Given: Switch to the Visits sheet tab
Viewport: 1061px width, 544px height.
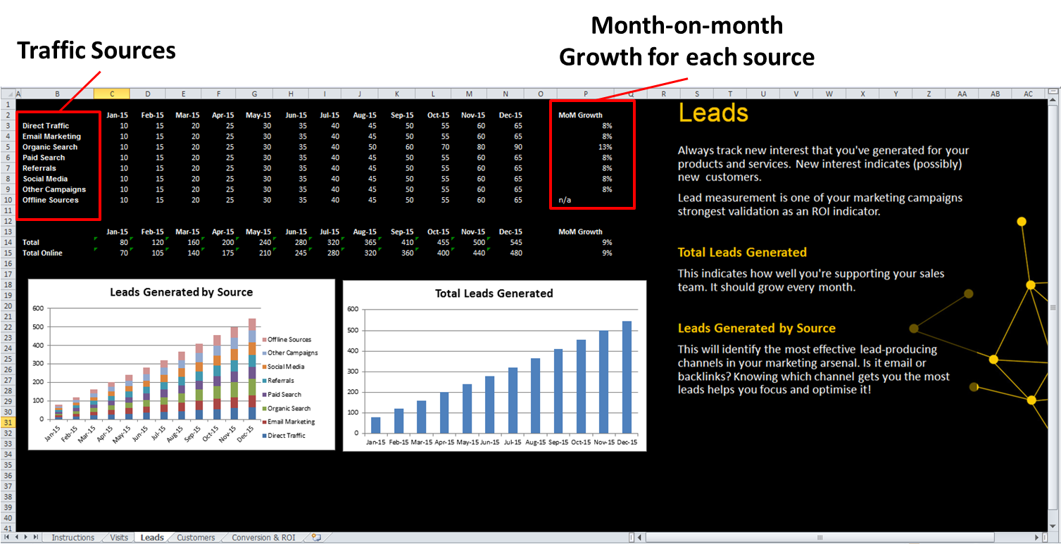Looking at the screenshot, I should pyautogui.click(x=119, y=538).
